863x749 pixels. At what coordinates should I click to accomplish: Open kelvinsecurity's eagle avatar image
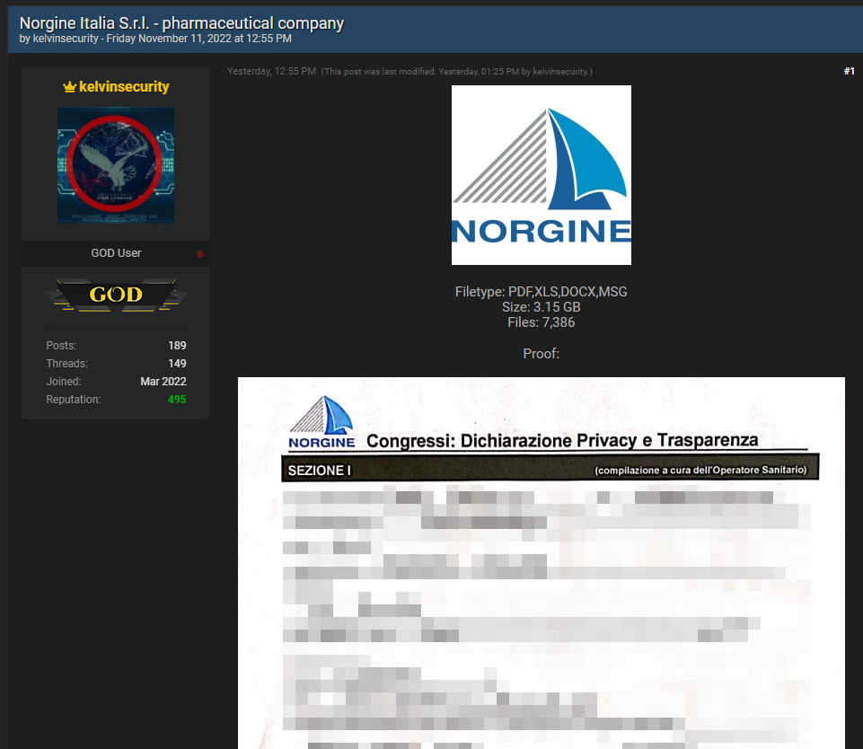116,165
